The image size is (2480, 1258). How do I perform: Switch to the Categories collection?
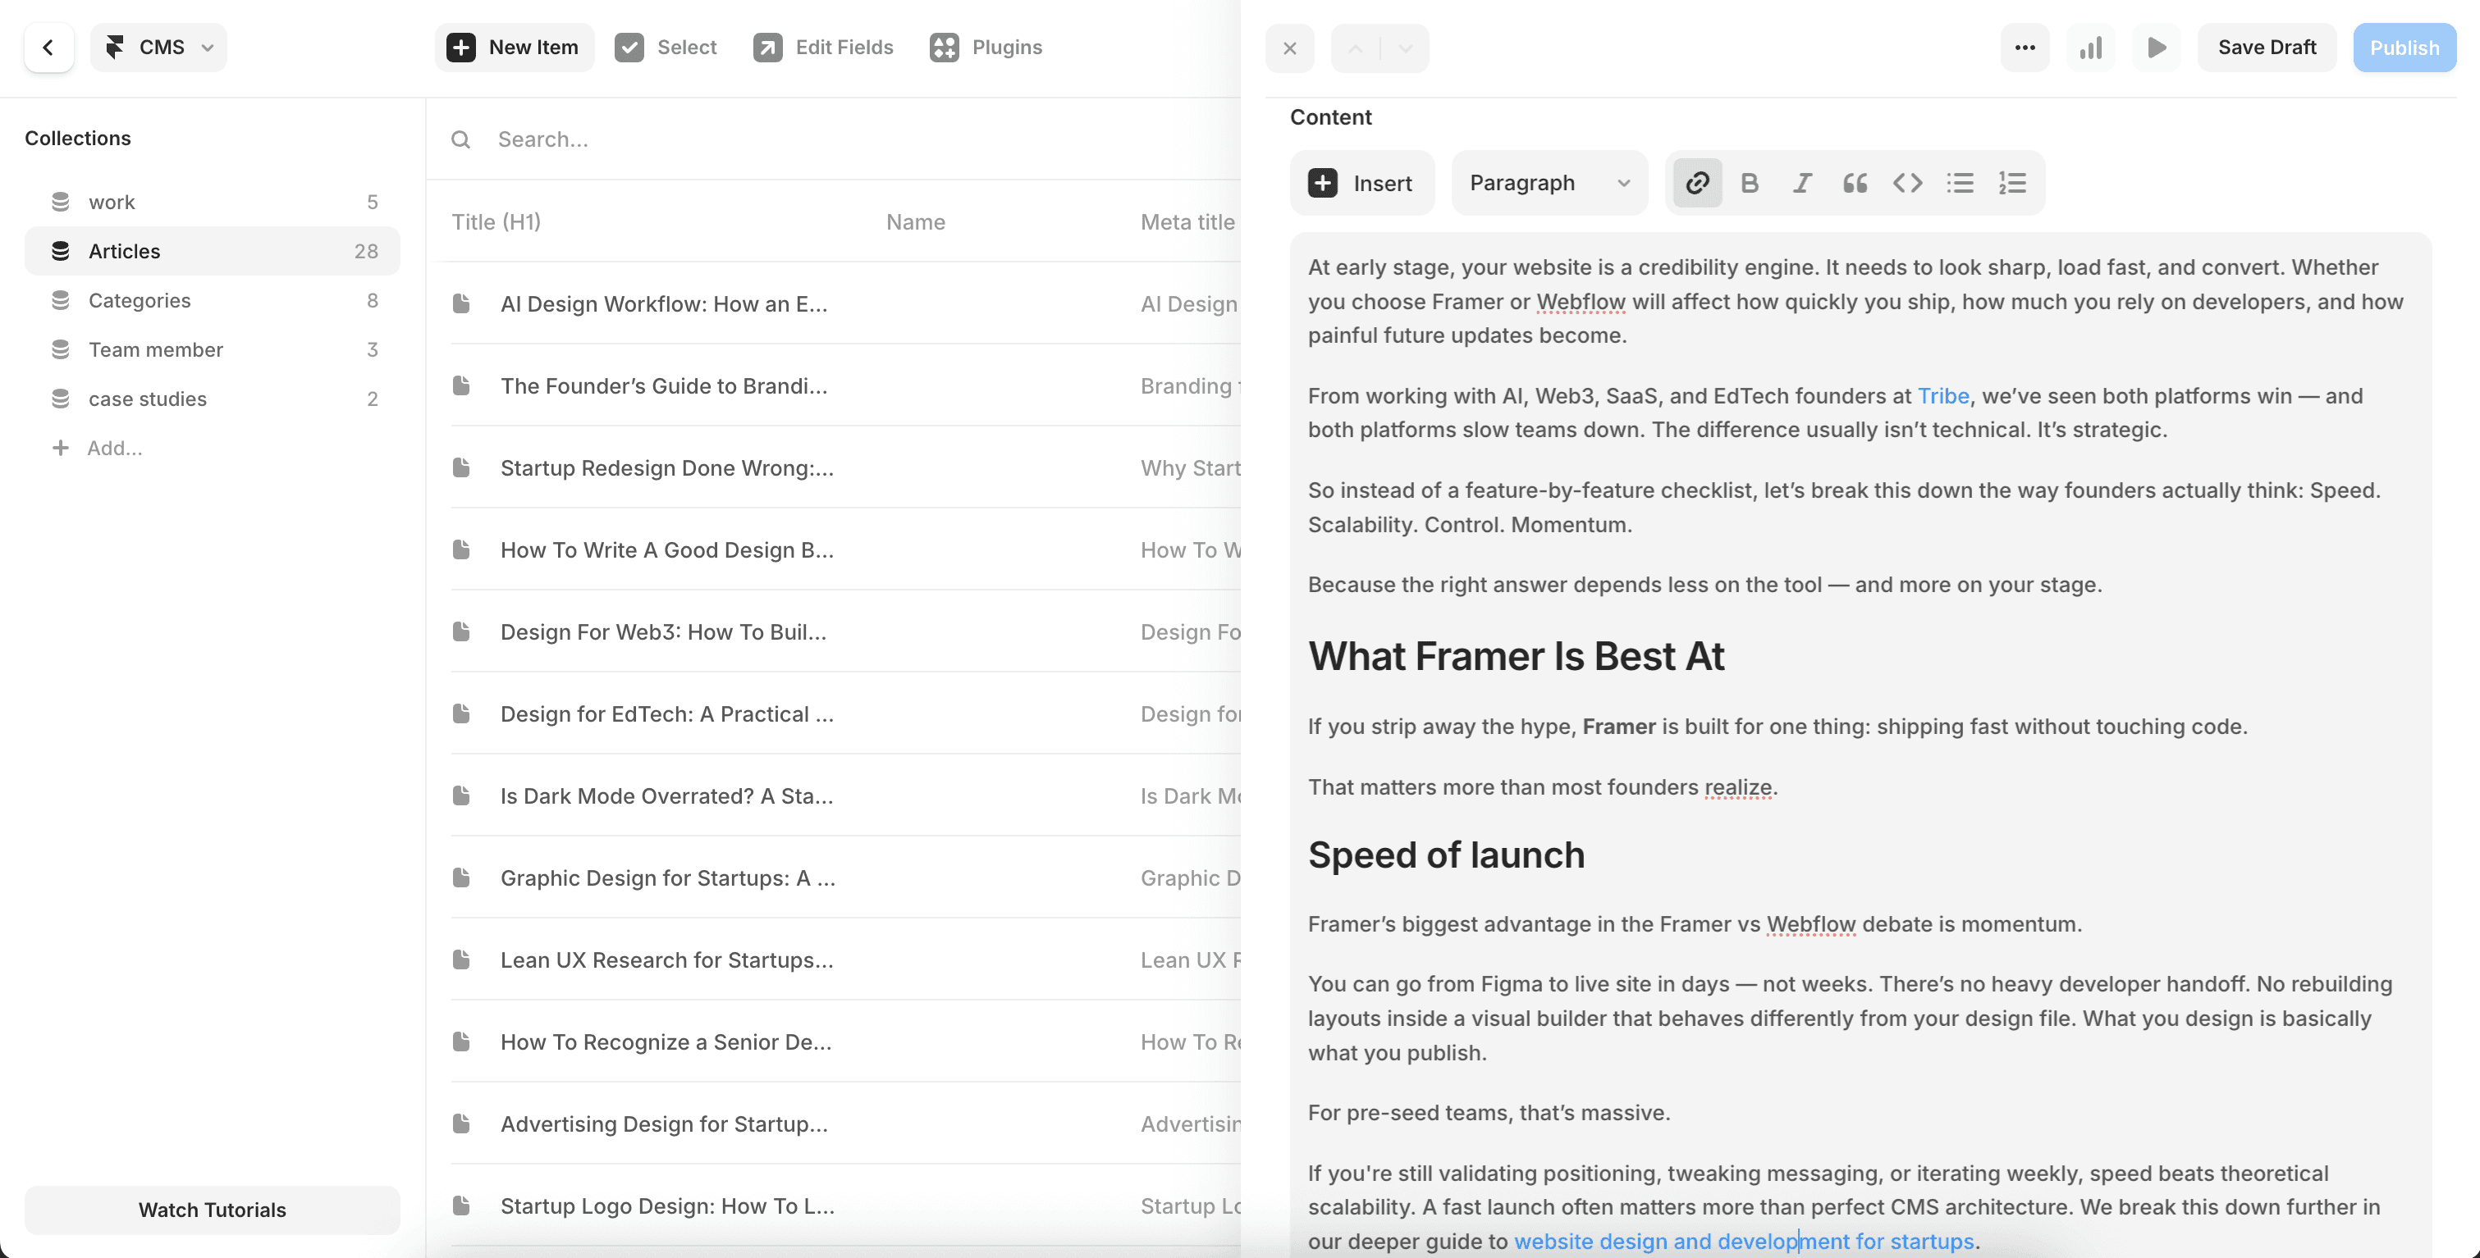[x=140, y=300]
